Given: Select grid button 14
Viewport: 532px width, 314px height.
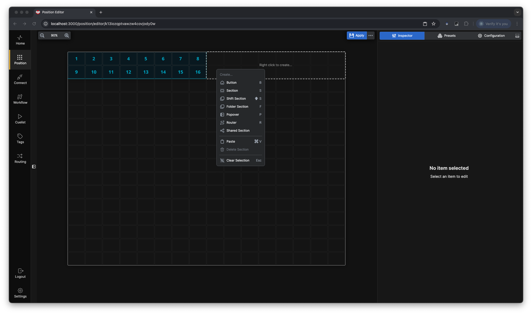Looking at the screenshot, I should point(163,72).
